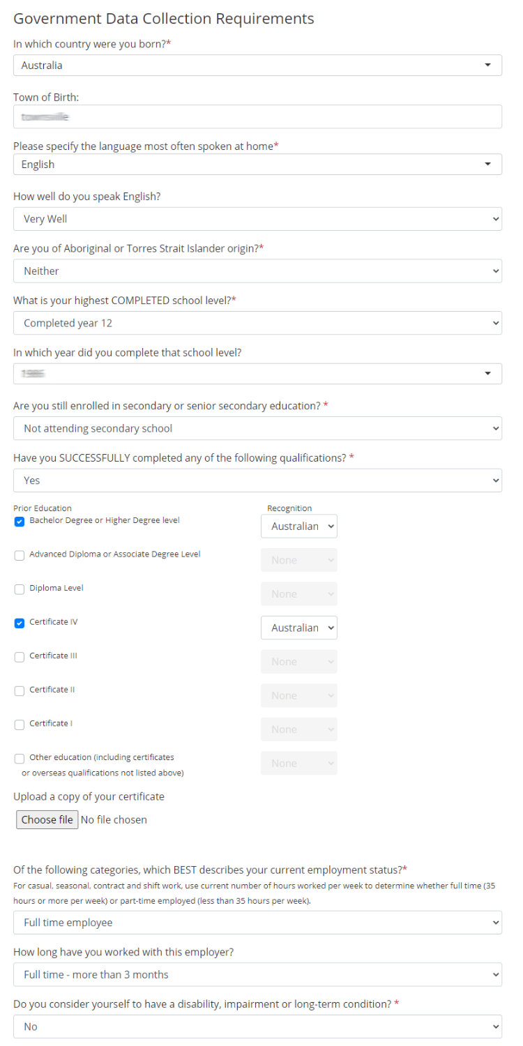Open the Aboriginal or Torres Strait origin dropdown
The width and height of the screenshot is (523, 1046).
(x=257, y=271)
